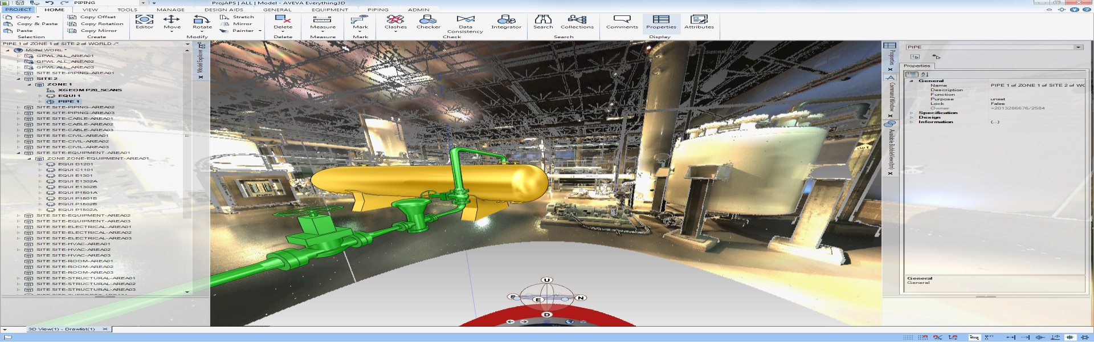Close the Command Window docked tab
The height and width of the screenshot is (342, 1094).
[891, 116]
